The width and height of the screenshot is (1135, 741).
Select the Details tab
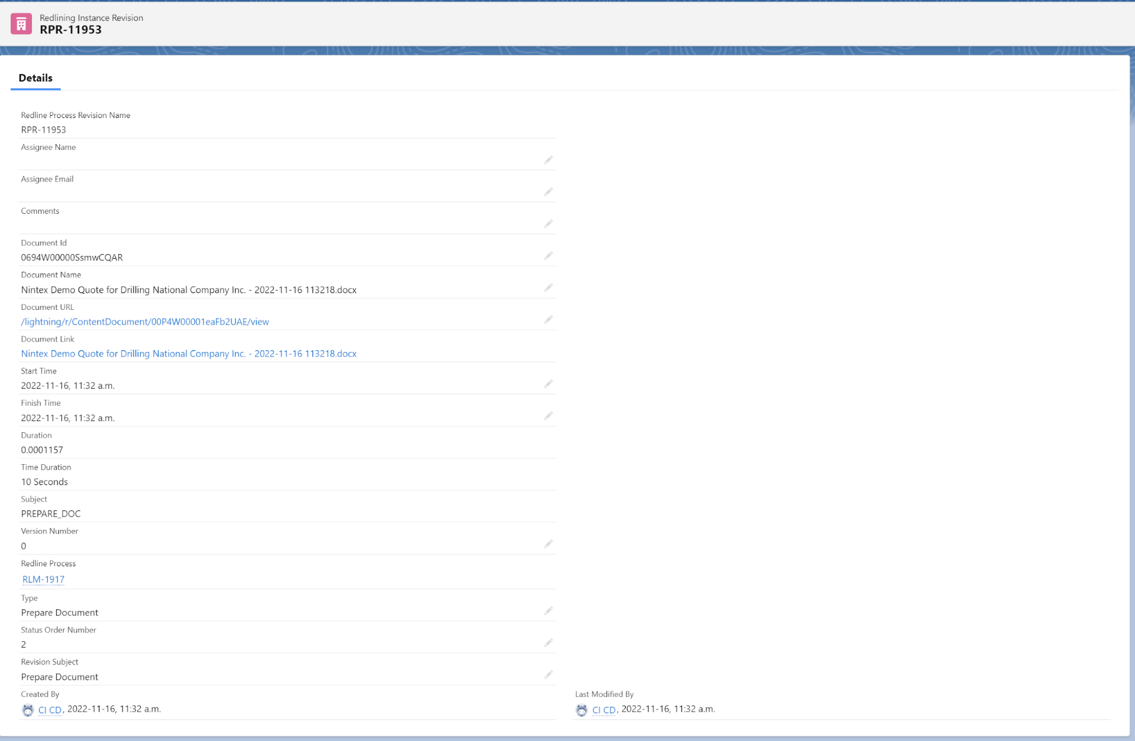[x=35, y=78]
